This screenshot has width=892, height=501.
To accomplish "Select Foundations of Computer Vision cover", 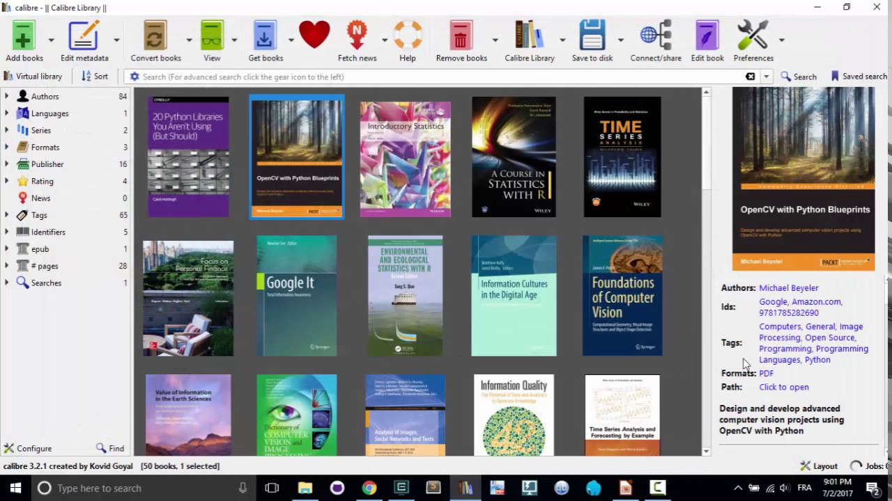I will 622,296.
